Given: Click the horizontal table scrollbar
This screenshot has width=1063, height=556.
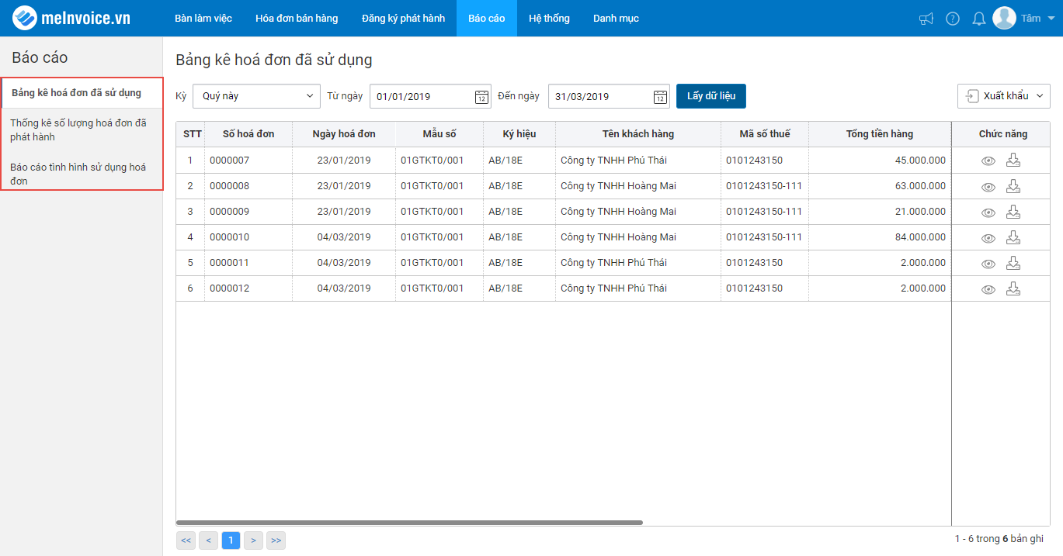Looking at the screenshot, I should (409, 523).
